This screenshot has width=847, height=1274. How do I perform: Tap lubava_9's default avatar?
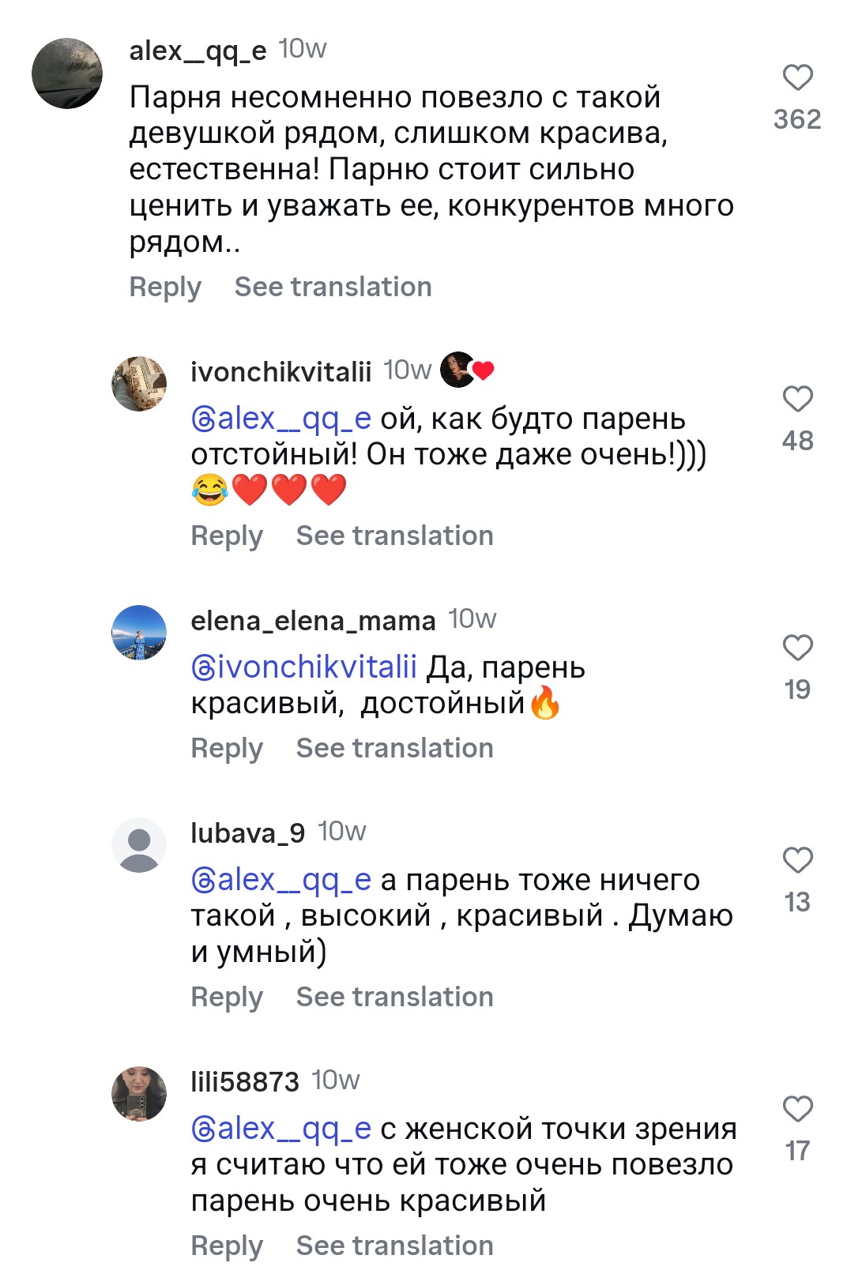(x=139, y=845)
